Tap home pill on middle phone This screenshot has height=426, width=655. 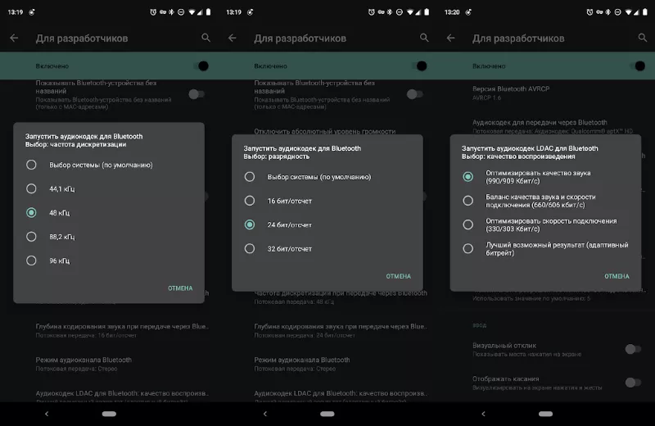[x=327, y=414]
